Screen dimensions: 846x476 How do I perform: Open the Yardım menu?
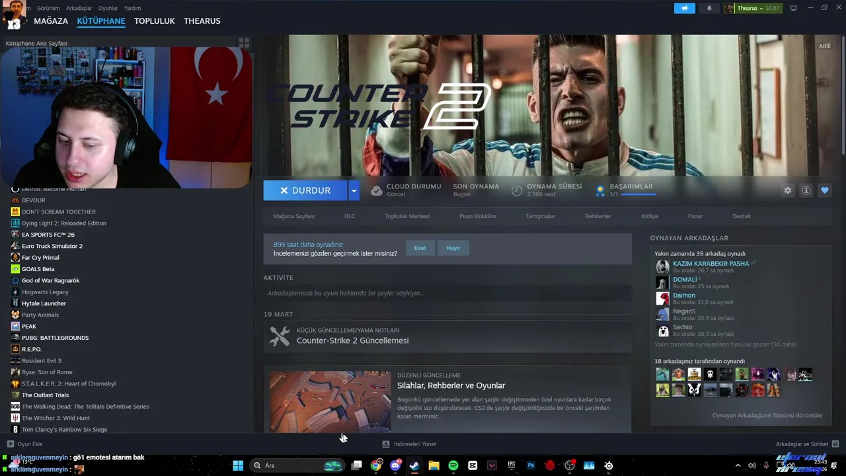132,8
